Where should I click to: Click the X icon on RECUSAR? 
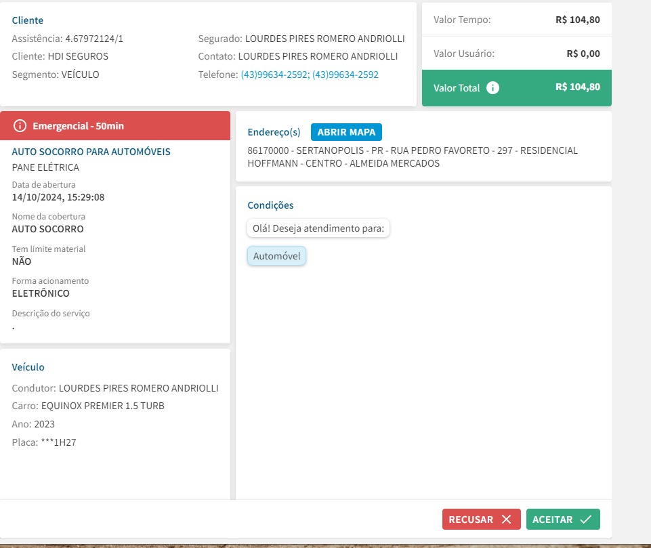tap(506, 520)
